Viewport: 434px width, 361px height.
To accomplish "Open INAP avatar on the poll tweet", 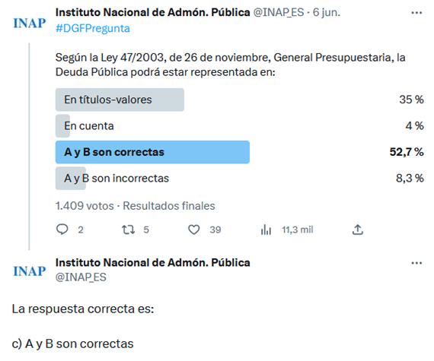I will pyautogui.click(x=30, y=23).
